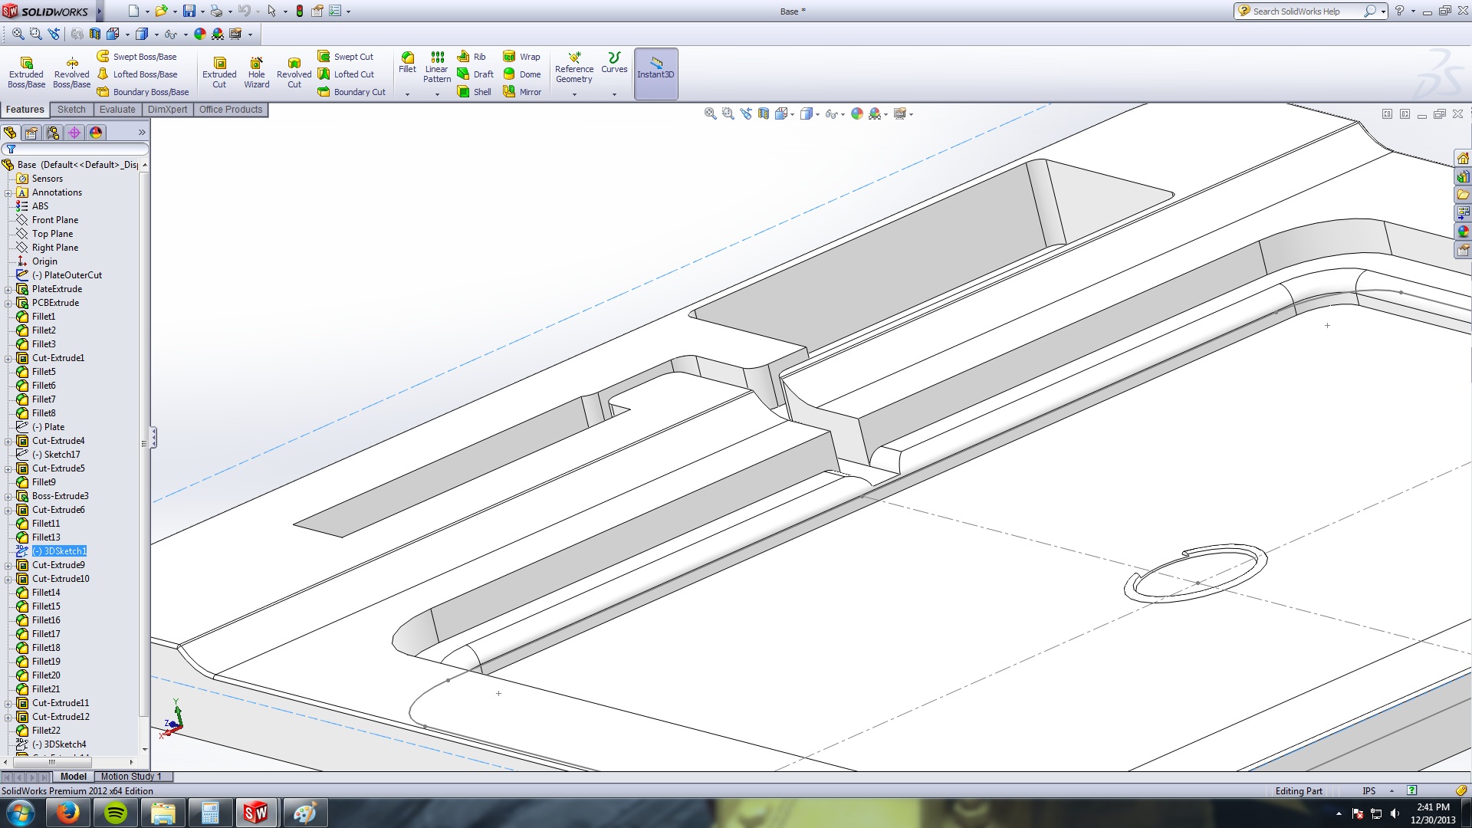1472x828 pixels.
Task: Switch to Motion Study 1 tab
Action: pyautogui.click(x=131, y=777)
